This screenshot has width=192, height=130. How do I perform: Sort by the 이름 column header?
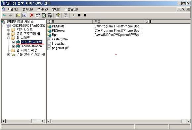70,22
